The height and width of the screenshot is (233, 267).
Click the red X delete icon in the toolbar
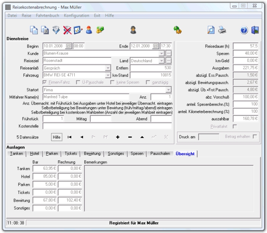coord(68,31)
